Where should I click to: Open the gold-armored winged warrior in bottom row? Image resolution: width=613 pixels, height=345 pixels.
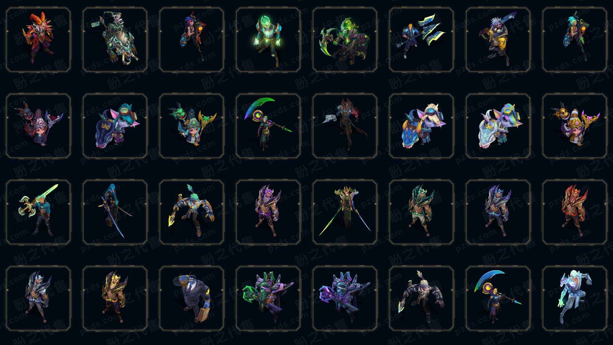coord(115,298)
